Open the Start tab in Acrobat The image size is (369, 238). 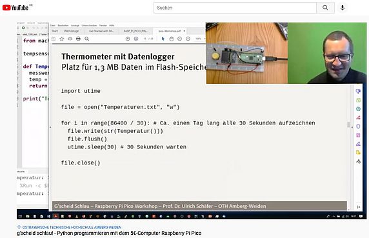coord(55,31)
